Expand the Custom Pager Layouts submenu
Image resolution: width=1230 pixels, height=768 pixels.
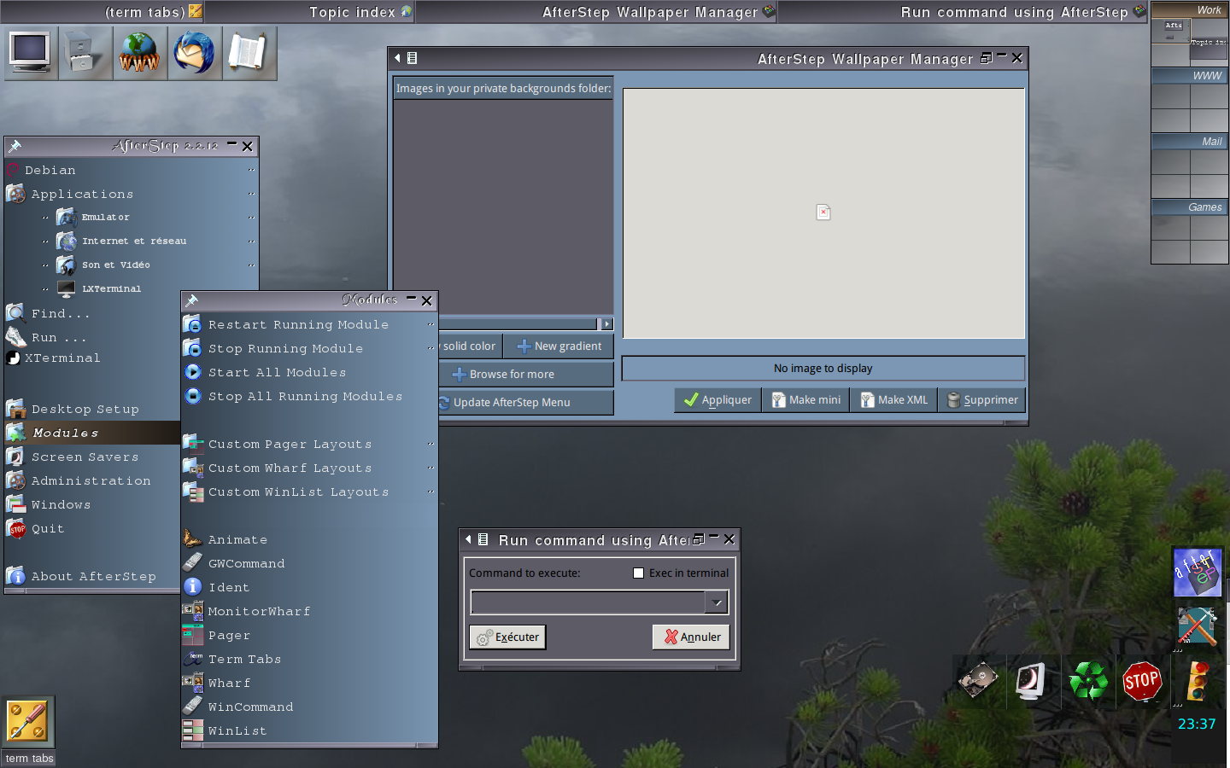point(290,444)
